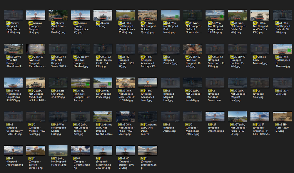Click M1A2 SEP V2 Win Not Dropped 18 Kills name

193,62
